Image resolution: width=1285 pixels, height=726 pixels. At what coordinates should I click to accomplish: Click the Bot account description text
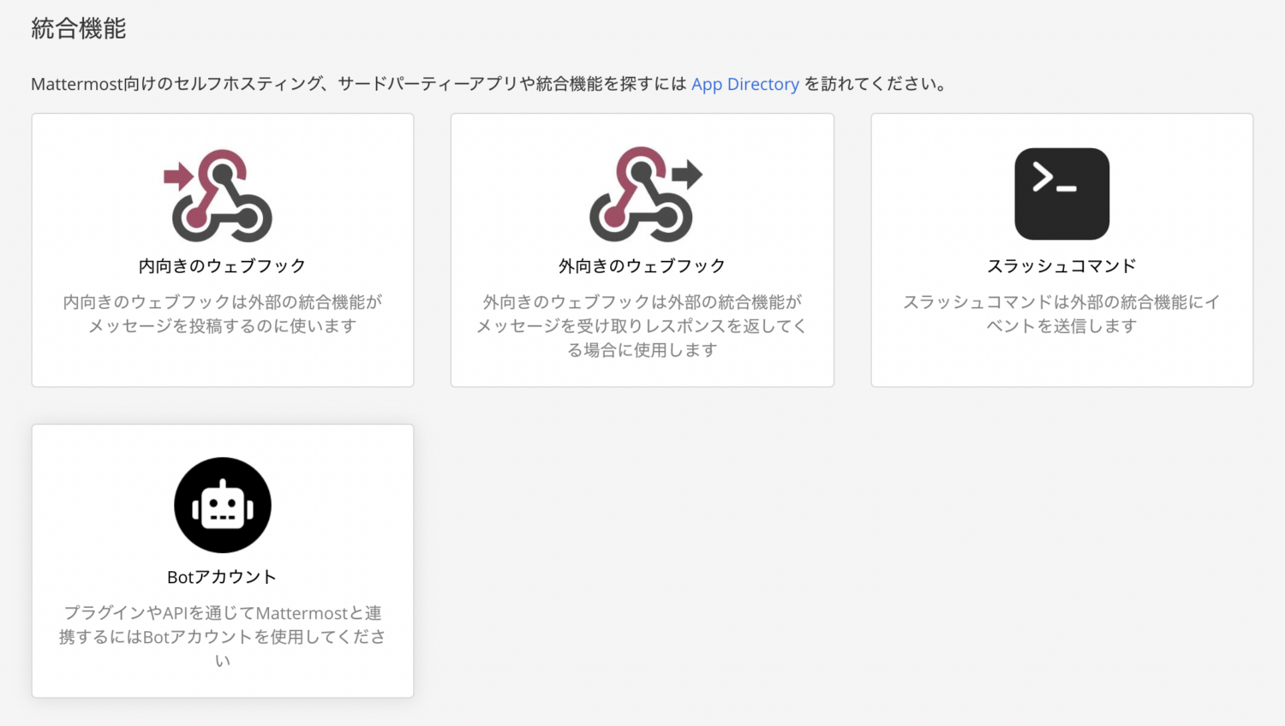click(x=222, y=636)
